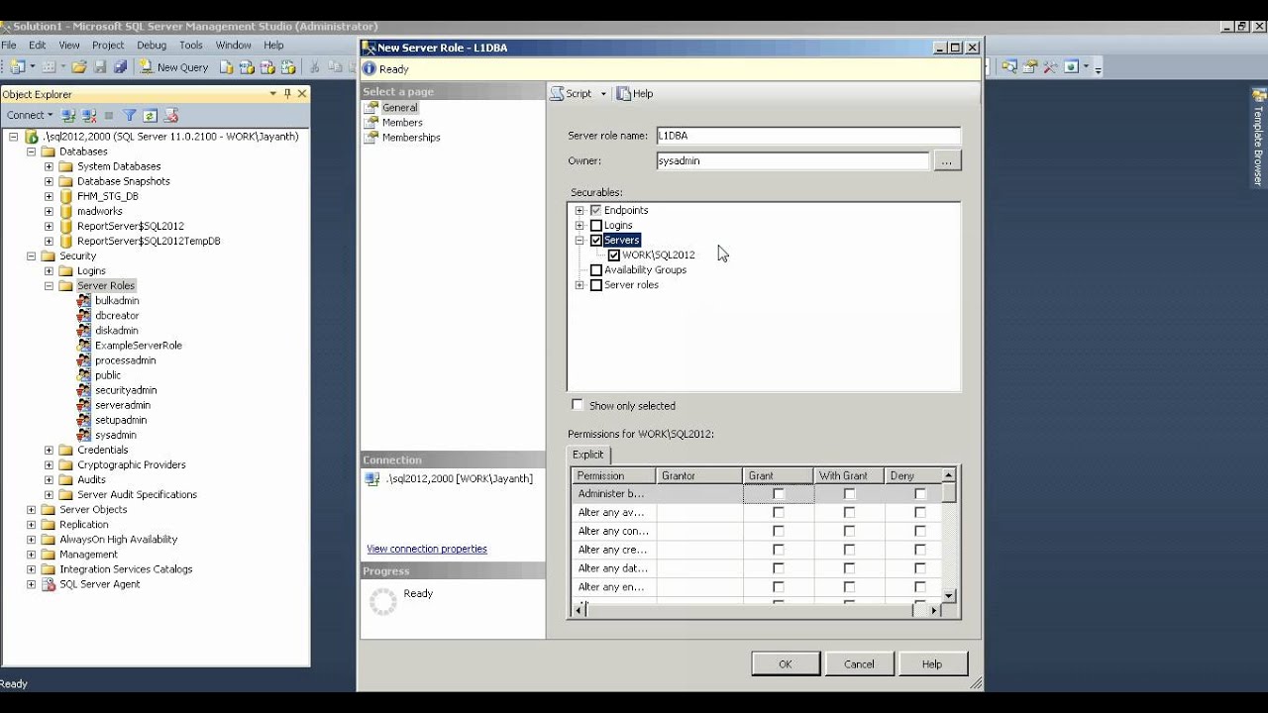
Task: Click the Properties Window toolbar icon
Action: pyautogui.click(x=1030, y=67)
